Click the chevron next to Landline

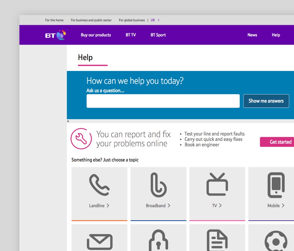coord(108,206)
